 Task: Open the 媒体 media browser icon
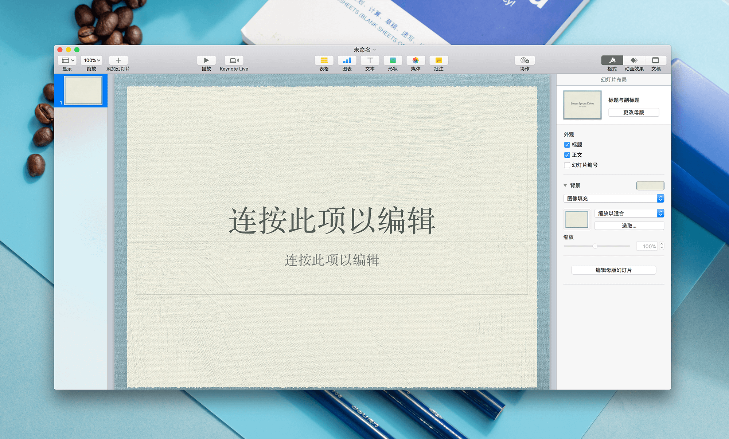pyautogui.click(x=416, y=60)
